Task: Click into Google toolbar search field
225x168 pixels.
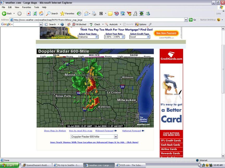Action: click(26, 24)
